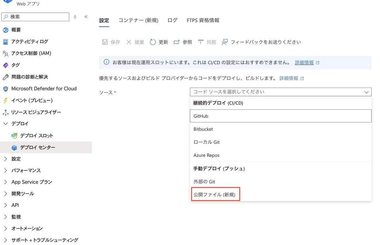Viewport: 380px width, 245px height.
Task: Expand the App Service プラン section
Action: (x=5, y=182)
